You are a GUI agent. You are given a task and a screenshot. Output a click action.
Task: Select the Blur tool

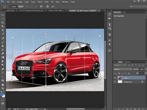coord(2,61)
